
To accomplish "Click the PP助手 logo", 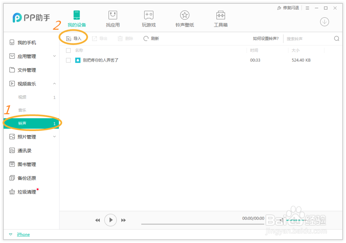I will pyautogui.click(x=31, y=17).
